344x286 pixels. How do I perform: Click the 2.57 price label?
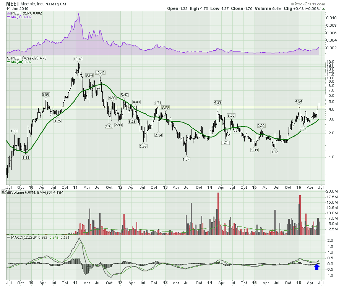(x=303, y=129)
